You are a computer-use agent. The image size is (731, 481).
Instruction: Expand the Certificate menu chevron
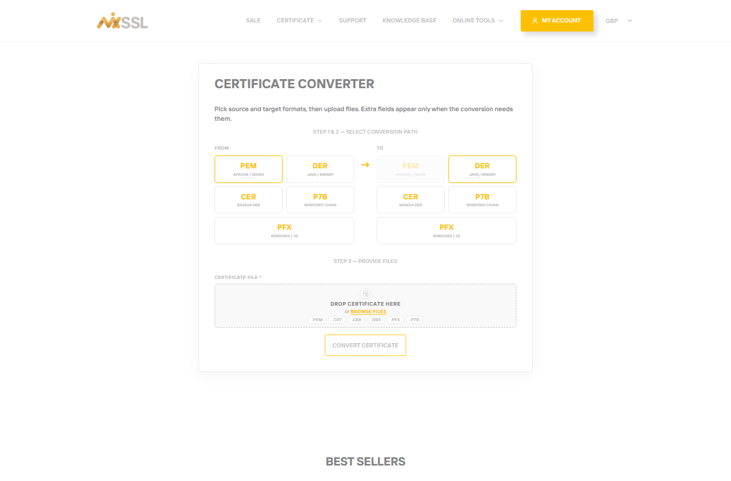coord(320,21)
